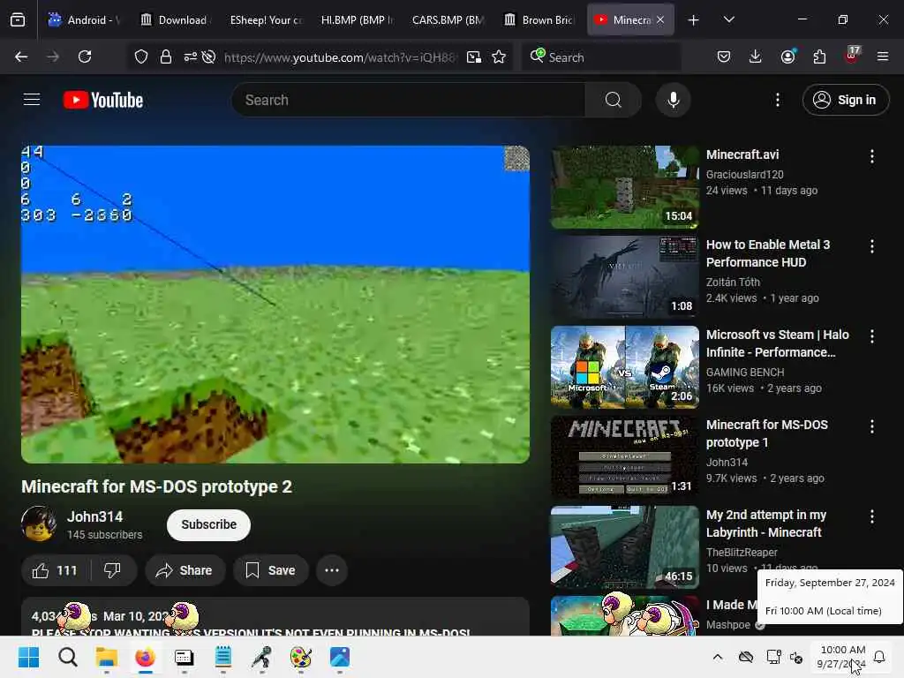Switch to ESheep tab
The height and width of the screenshot is (678, 904).
point(267,19)
